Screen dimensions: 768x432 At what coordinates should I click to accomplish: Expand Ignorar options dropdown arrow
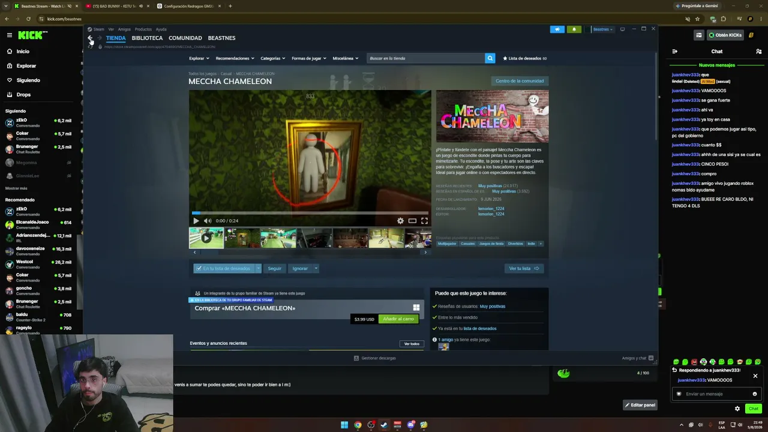(x=316, y=268)
